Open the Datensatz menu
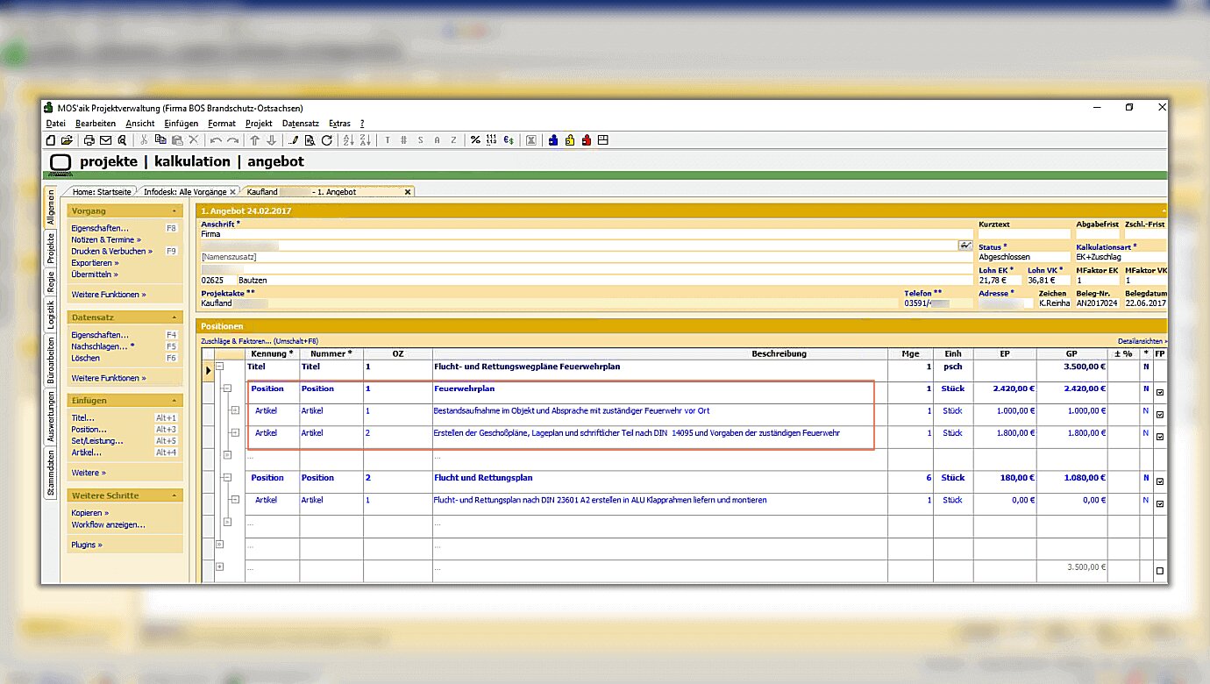 coord(300,124)
